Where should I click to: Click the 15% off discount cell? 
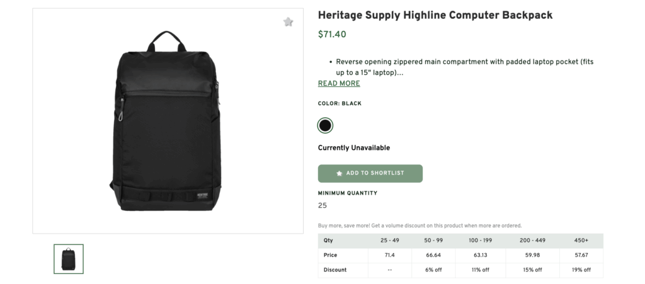pos(532,270)
